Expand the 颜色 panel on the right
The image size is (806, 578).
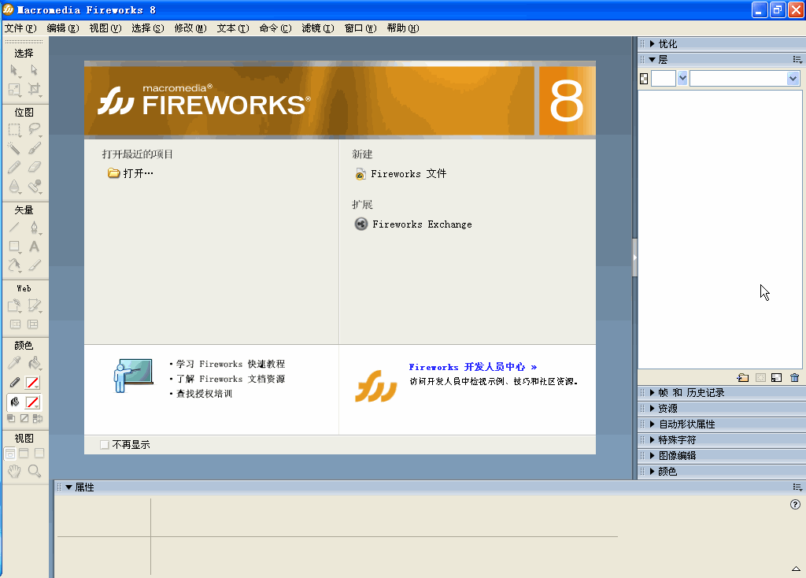653,471
